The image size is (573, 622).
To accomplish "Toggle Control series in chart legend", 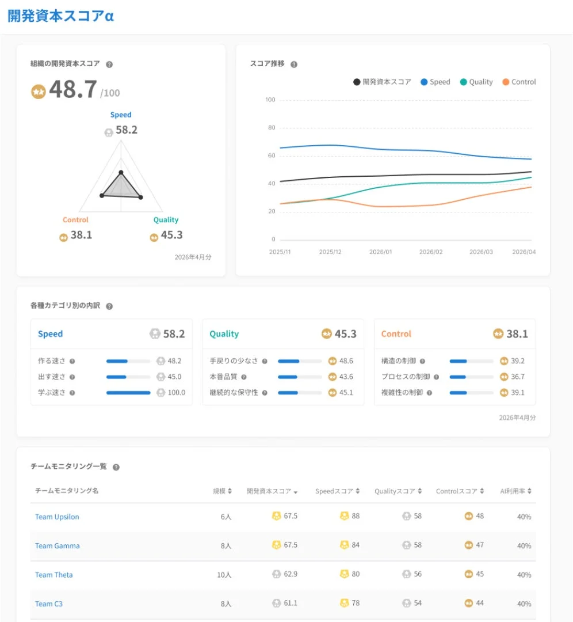I will (519, 82).
